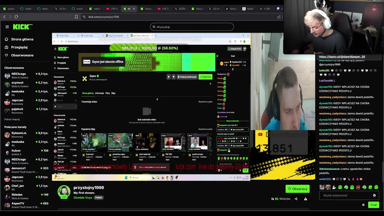Open pajalock channel in followed list
384x216 pixels.
26,111
